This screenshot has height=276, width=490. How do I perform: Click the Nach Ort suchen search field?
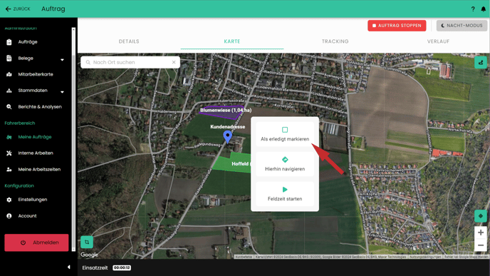click(x=130, y=62)
